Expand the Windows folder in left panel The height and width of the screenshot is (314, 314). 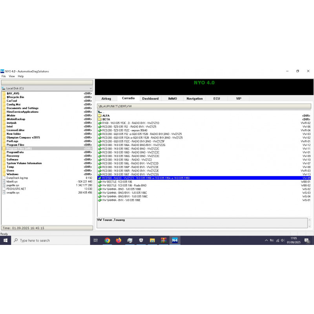15,174
